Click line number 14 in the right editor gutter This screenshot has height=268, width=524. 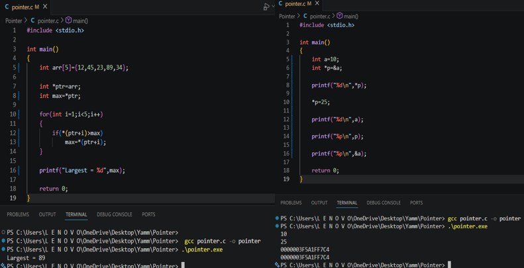coord(286,136)
